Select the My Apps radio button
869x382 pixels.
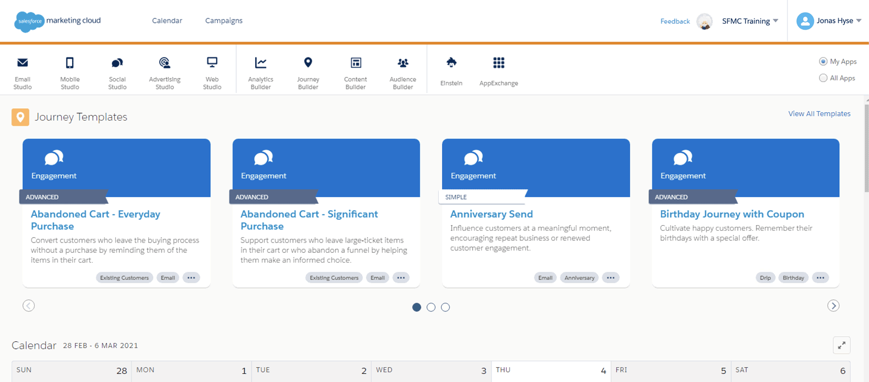[823, 61]
